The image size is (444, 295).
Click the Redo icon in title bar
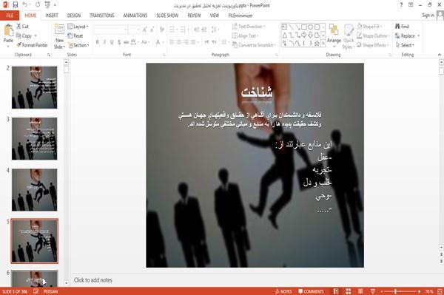[38, 5]
